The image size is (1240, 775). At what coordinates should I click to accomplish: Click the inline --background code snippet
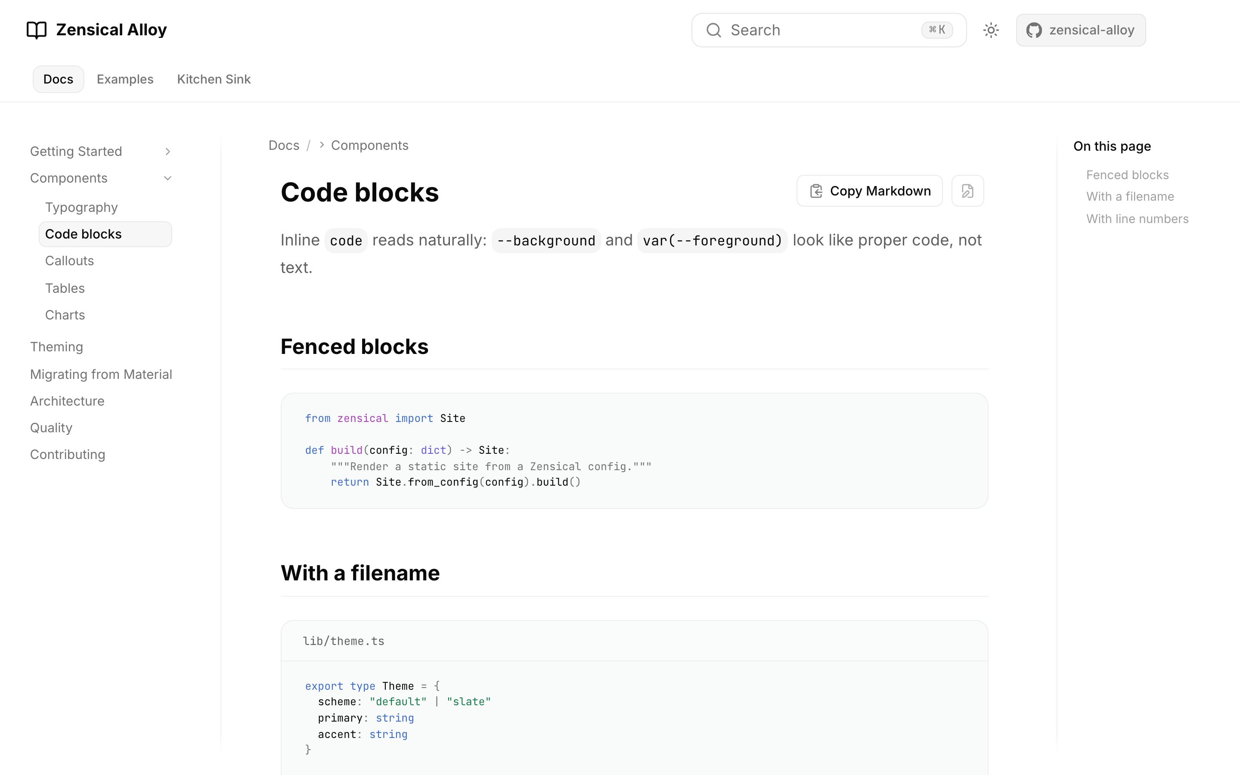pos(546,240)
